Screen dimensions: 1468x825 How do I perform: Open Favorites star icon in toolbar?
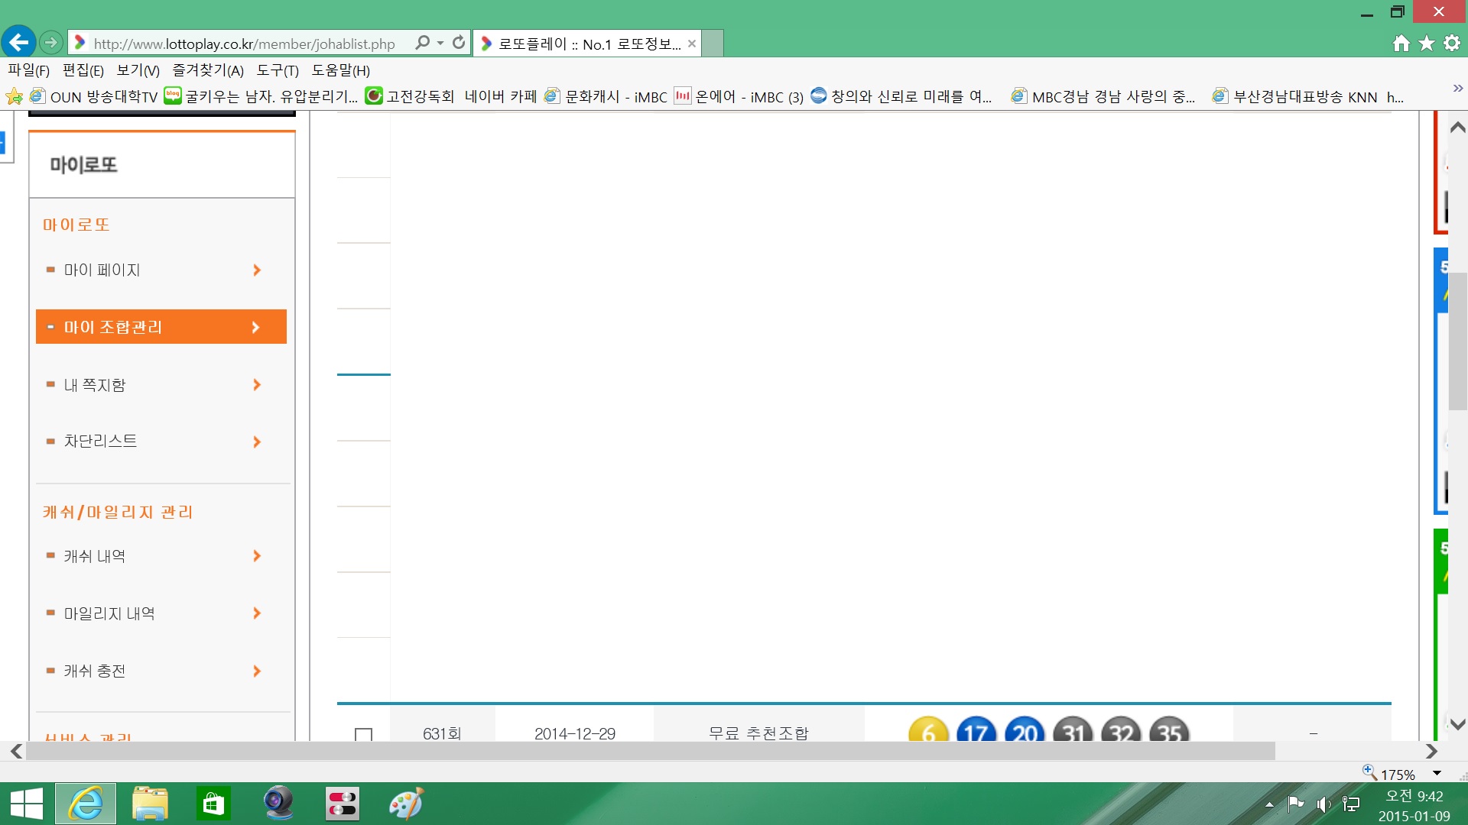(1427, 44)
